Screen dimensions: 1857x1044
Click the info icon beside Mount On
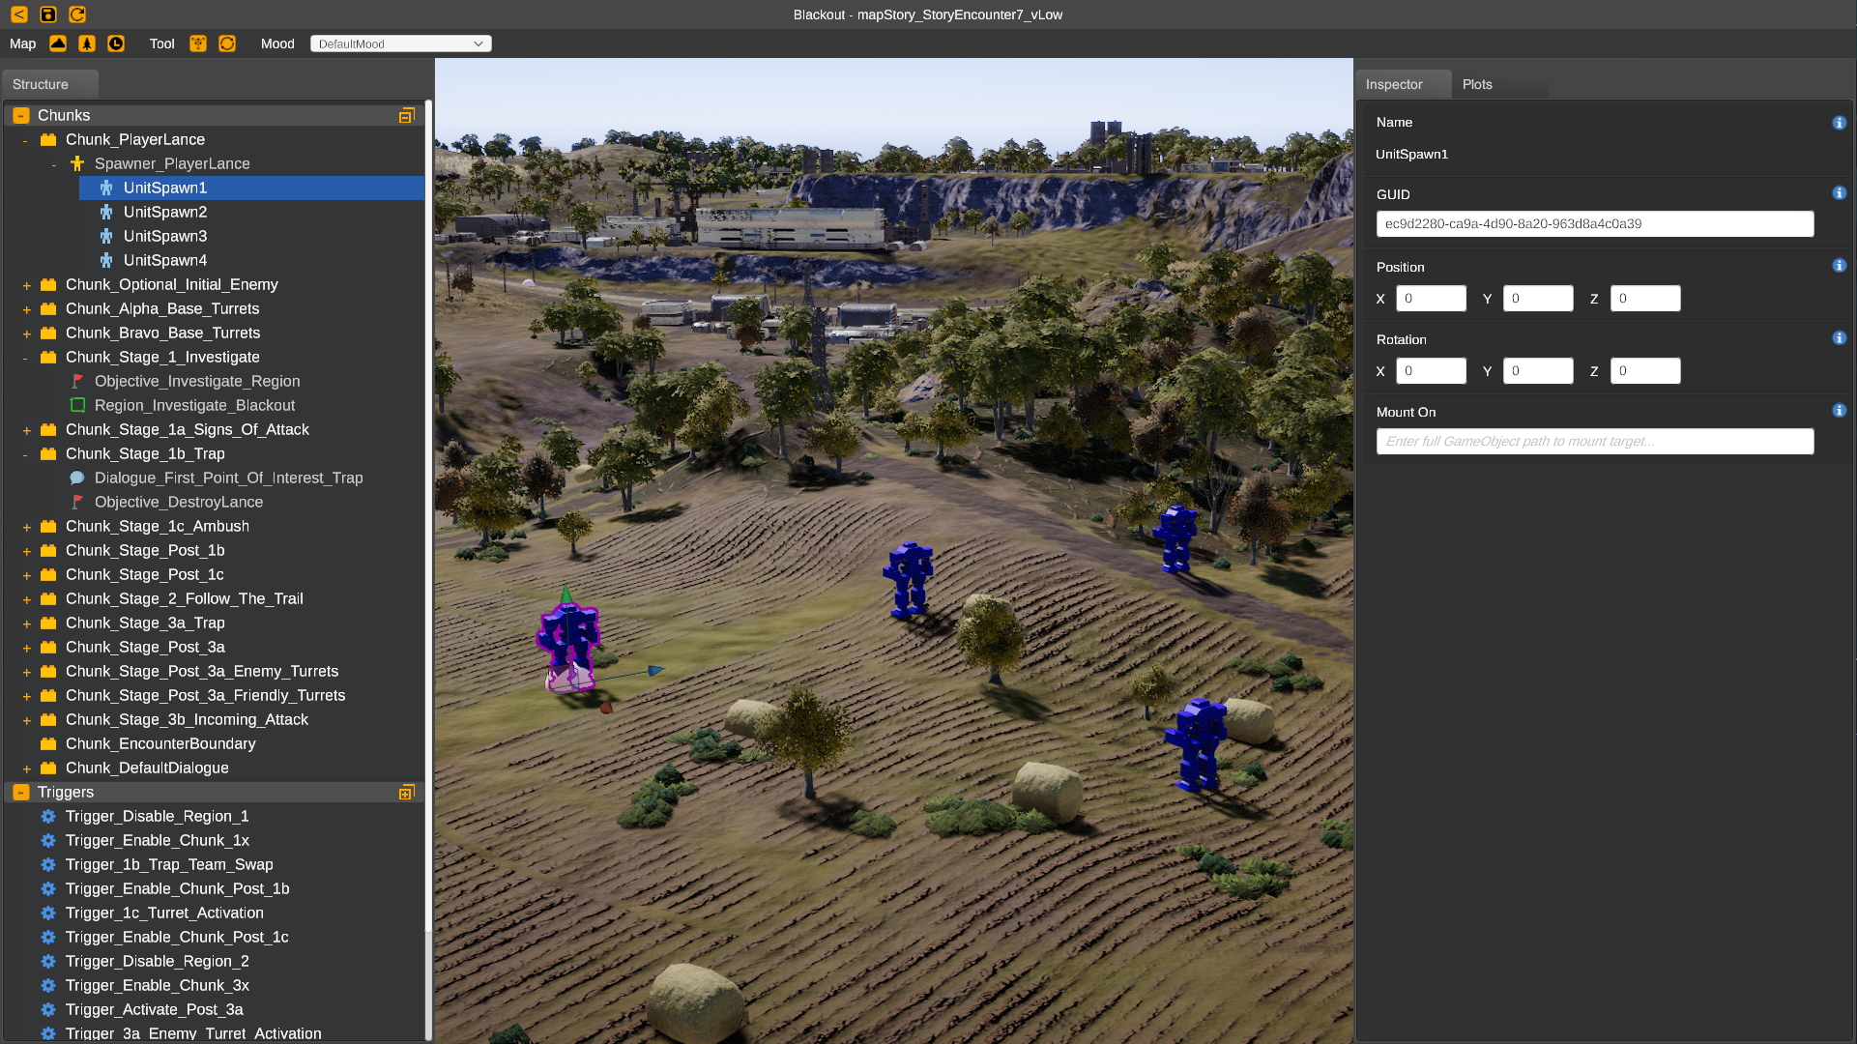(x=1839, y=411)
